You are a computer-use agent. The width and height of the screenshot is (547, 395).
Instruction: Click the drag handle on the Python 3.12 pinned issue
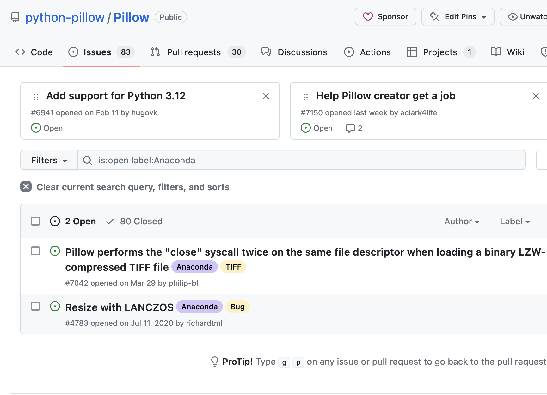36,97
